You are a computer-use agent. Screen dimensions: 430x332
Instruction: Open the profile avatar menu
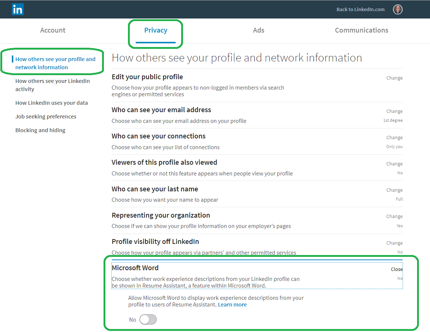(x=397, y=9)
